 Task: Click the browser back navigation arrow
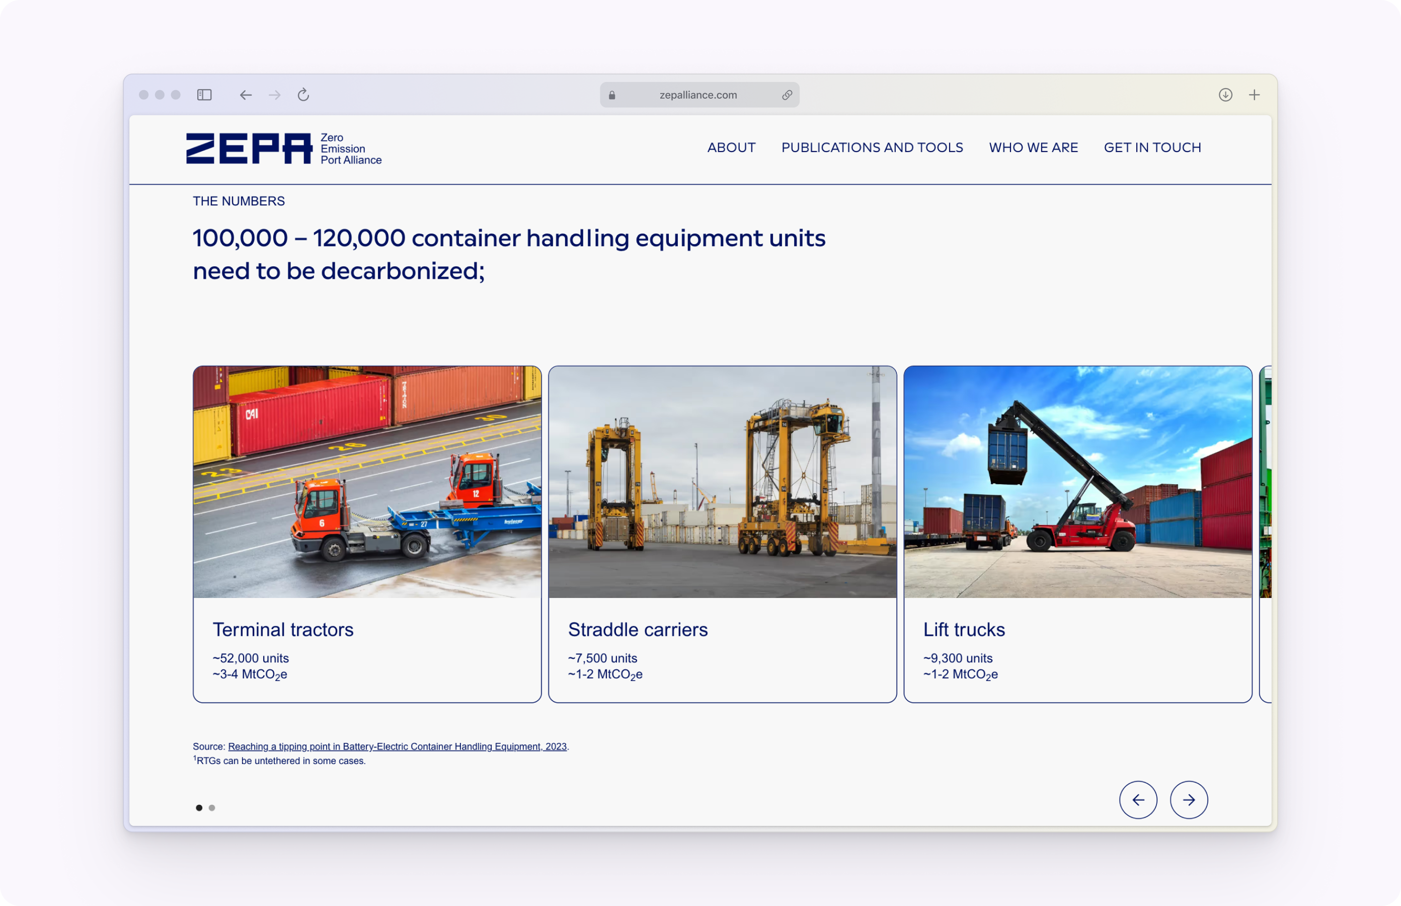tap(246, 95)
